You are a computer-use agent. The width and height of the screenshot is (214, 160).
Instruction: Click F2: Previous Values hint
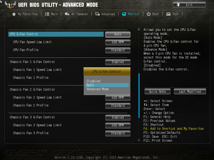(159, 121)
